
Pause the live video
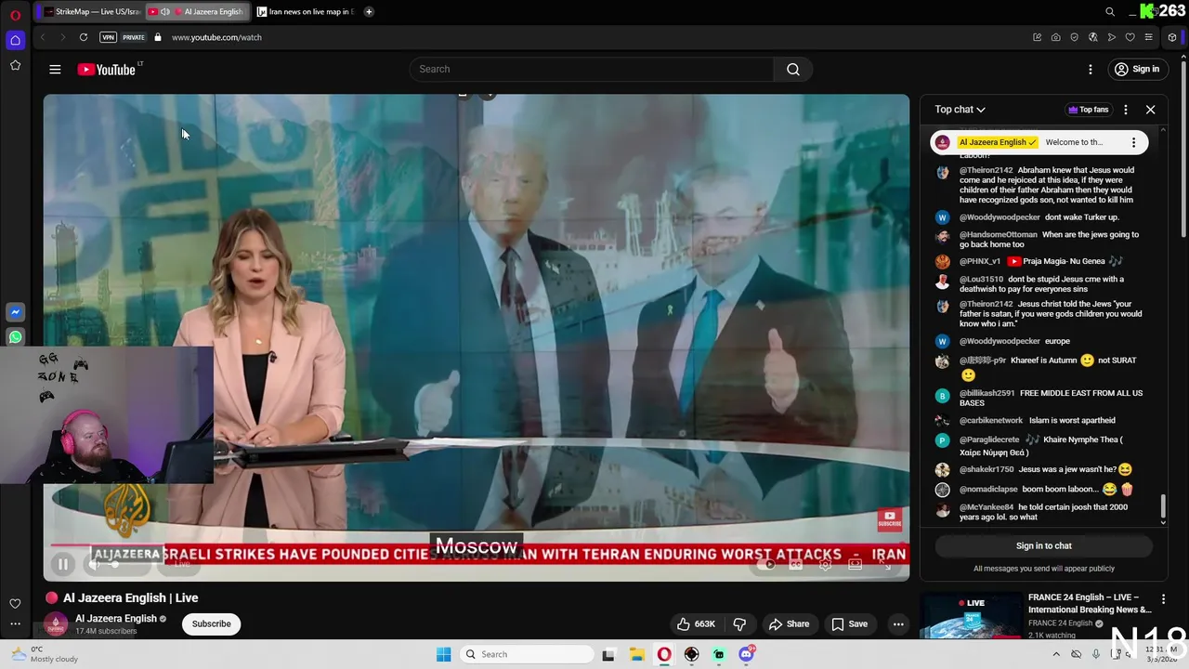click(62, 563)
